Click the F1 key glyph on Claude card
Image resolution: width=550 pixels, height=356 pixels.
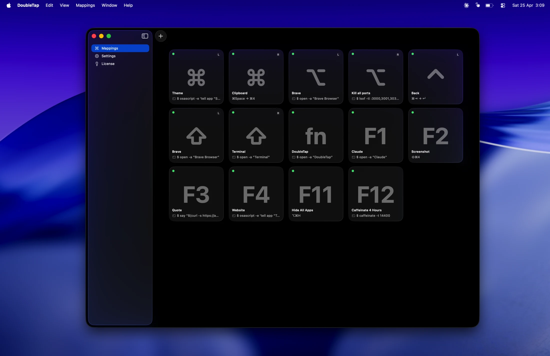pyautogui.click(x=375, y=136)
